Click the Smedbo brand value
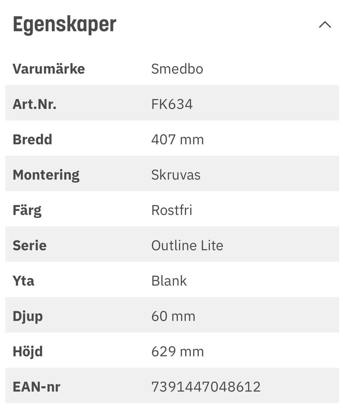343x411 pixels. coord(177,69)
